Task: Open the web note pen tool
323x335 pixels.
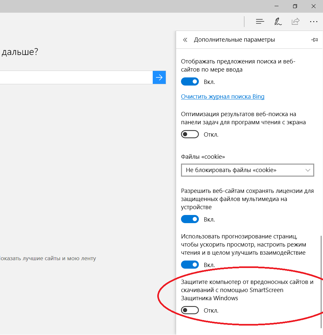Action: (x=278, y=21)
